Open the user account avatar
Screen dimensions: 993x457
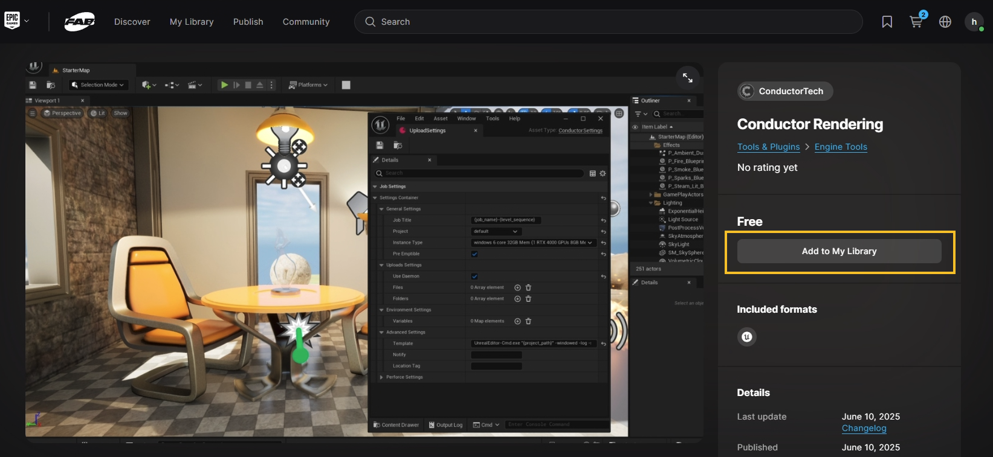[x=974, y=22]
